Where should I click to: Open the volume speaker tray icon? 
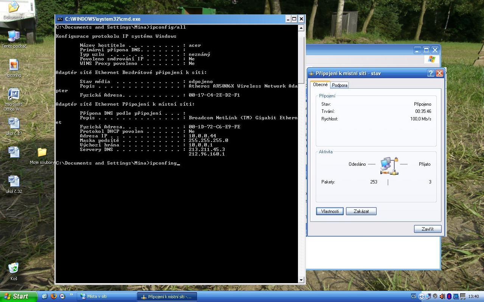442,296
